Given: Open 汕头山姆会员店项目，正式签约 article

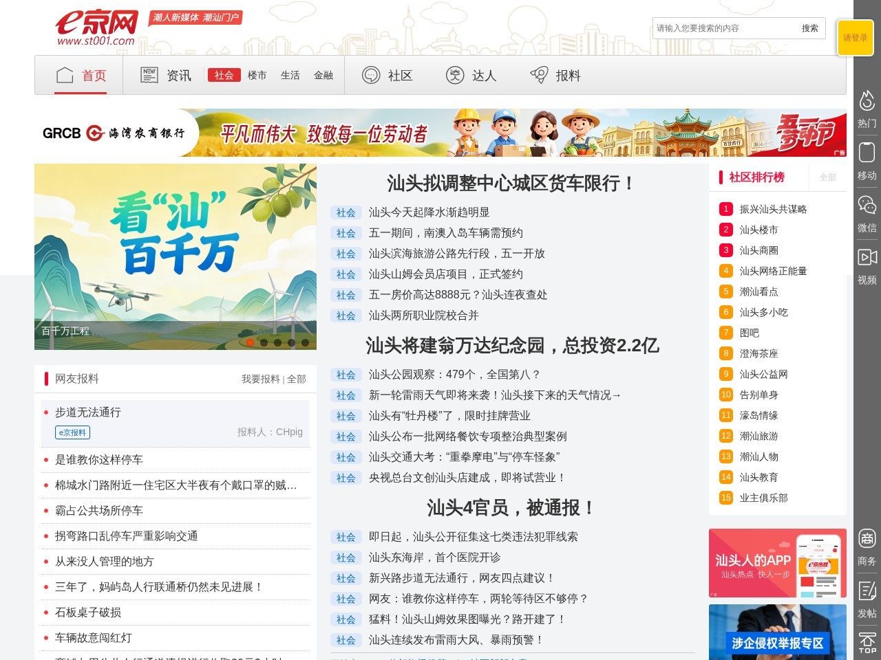Looking at the screenshot, I should pos(445,274).
